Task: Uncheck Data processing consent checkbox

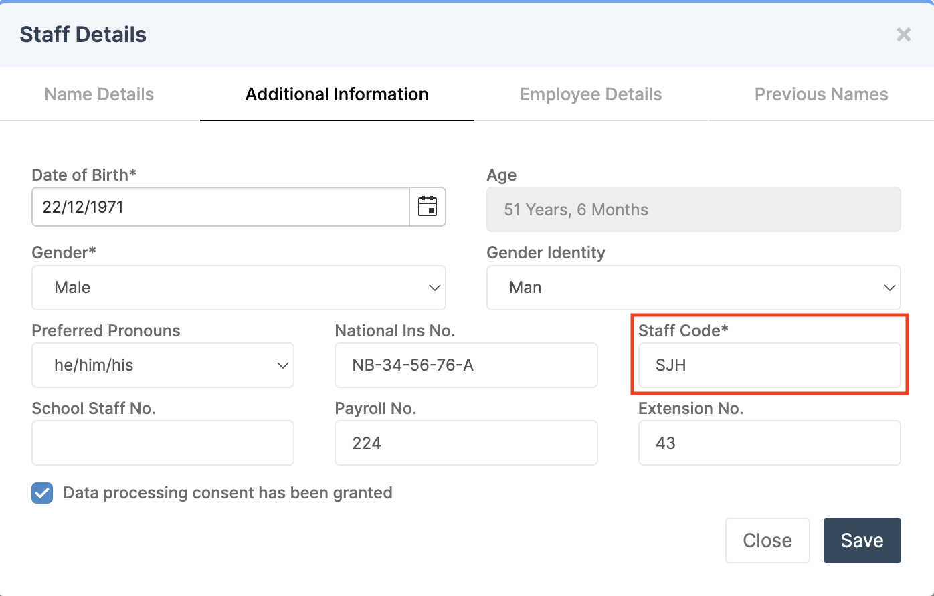Action: (x=42, y=494)
